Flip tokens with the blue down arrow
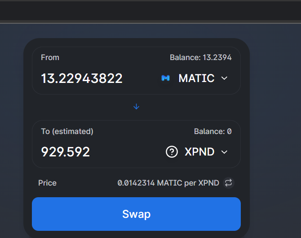The height and width of the screenshot is (238, 301). tap(136, 107)
